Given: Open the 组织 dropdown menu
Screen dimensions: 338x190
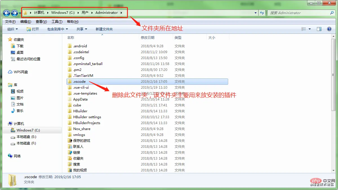Looking at the screenshot, I should point(12,29).
